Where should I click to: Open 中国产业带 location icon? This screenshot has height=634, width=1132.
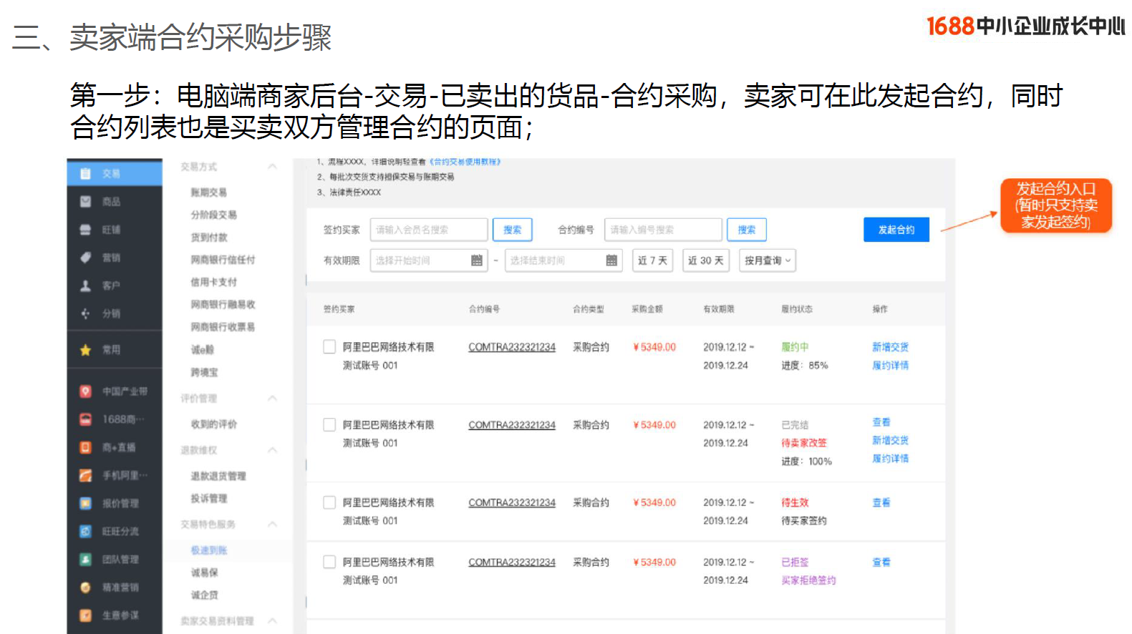pyautogui.click(x=86, y=391)
